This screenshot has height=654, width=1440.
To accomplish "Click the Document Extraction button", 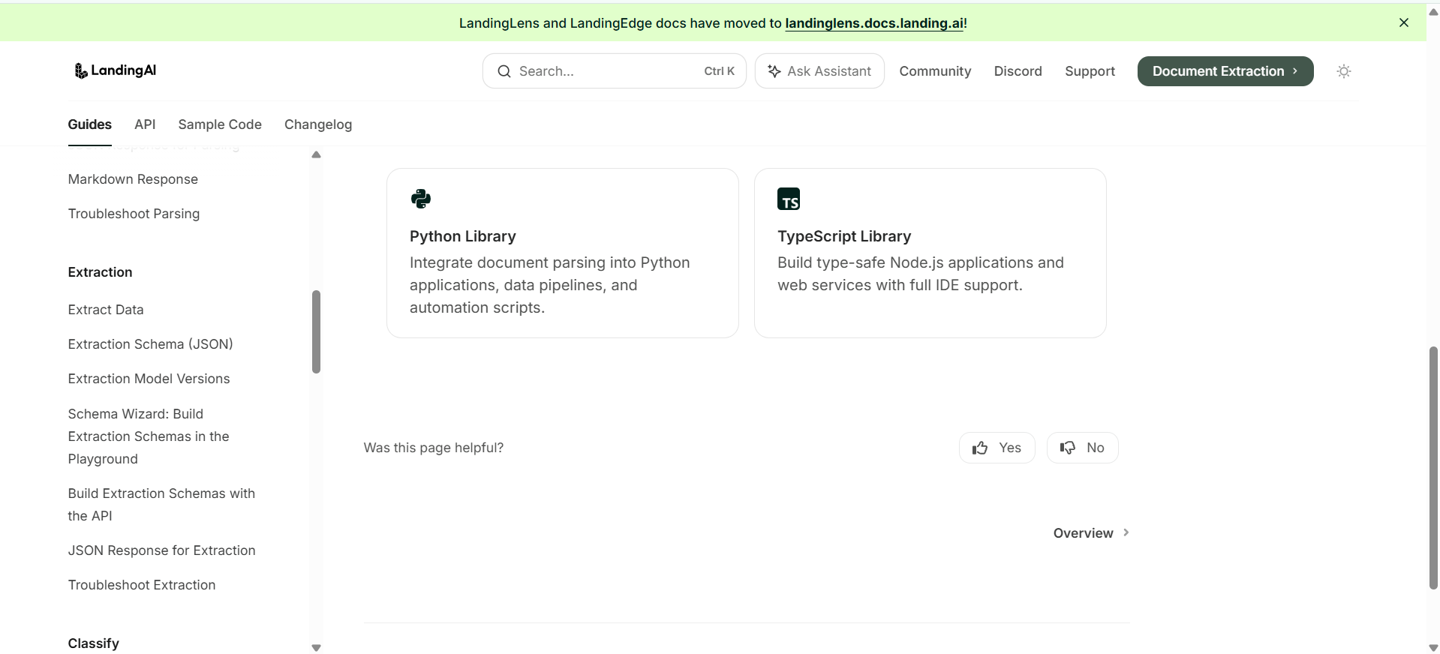I will [1225, 71].
